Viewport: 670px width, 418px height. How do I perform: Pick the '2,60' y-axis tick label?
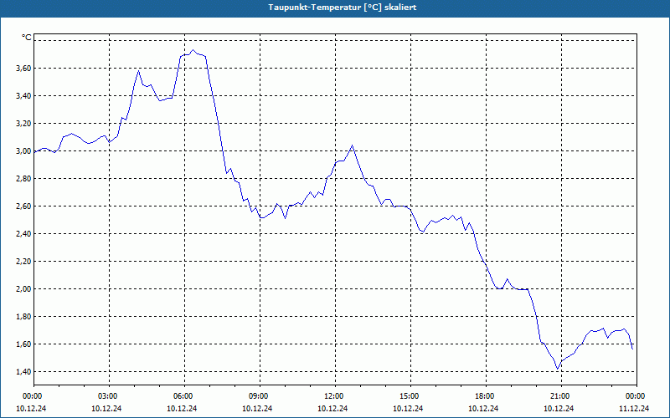click(23, 206)
